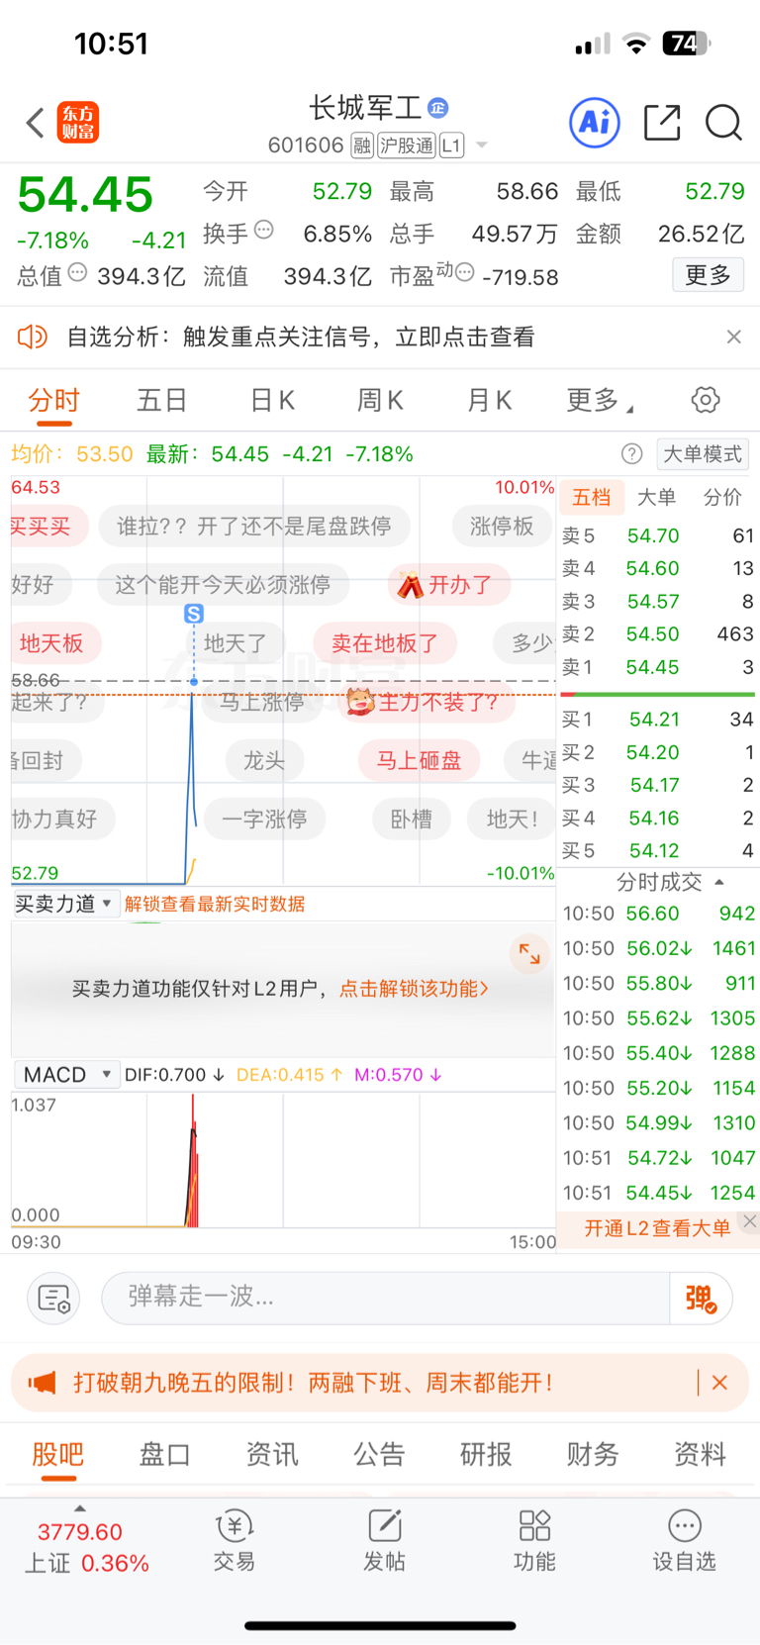Toggle 大单模式 on

pos(702,454)
